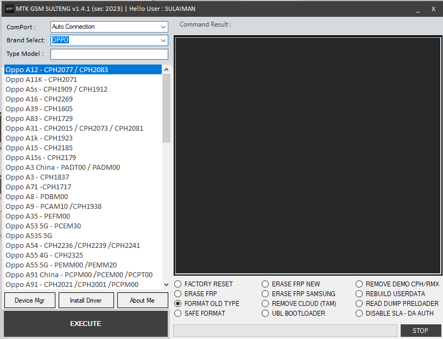Image resolution: width=443 pixels, height=339 pixels.
Task: Click the Install Driver button
Action: (x=86, y=300)
